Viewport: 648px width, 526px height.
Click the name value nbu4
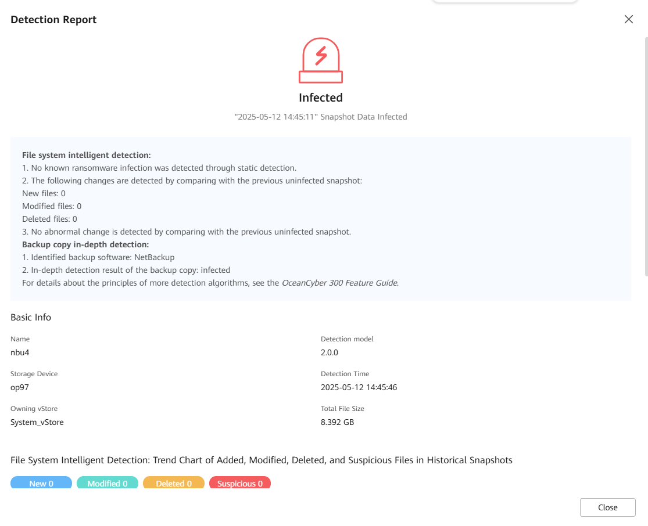(20, 352)
